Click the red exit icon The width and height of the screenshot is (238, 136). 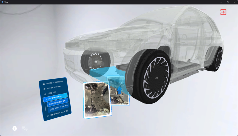(223, 12)
